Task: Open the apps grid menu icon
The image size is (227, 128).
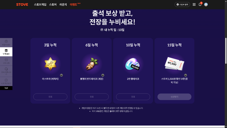Action: (x=194, y=5)
